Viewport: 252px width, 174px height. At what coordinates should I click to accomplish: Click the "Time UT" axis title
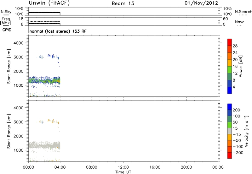pyautogui.click(x=123, y=172)
